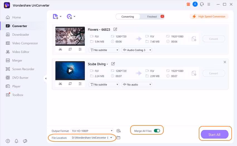Open subtitle dropdown for Scuba Diving video

pos(104,84)
